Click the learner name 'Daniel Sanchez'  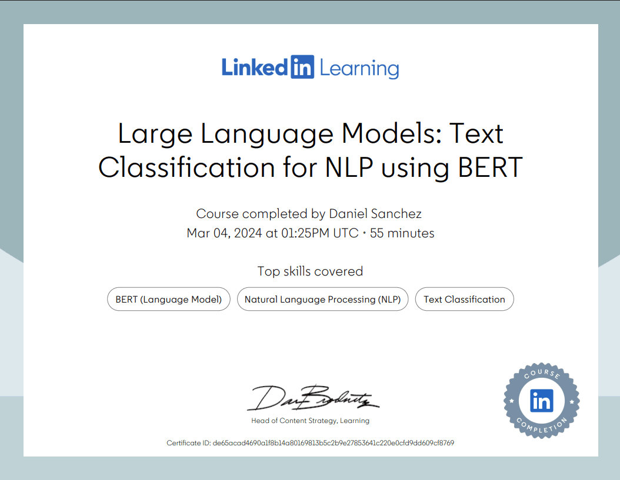click(375, 213)
